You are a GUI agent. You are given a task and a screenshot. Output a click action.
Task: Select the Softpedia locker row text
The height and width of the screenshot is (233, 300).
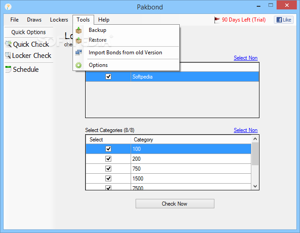click(142, 77)
